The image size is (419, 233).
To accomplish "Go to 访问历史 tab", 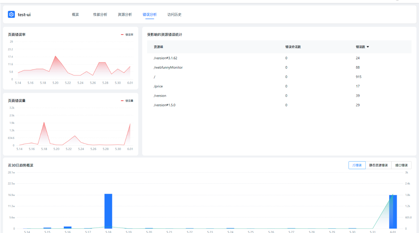I will pyautogui.click(x=174, y=15).
